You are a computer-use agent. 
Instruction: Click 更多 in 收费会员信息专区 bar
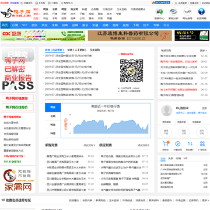click(x=205, y=200)
